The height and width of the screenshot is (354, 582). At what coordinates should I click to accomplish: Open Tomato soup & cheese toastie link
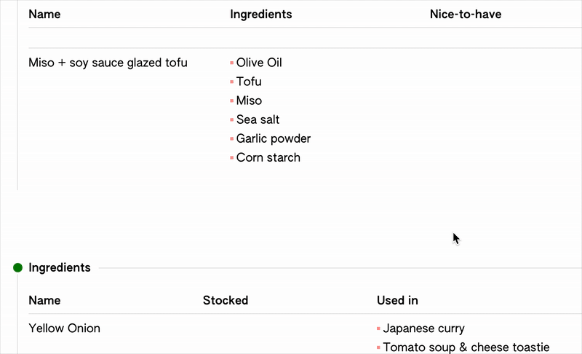coord(466,347)
